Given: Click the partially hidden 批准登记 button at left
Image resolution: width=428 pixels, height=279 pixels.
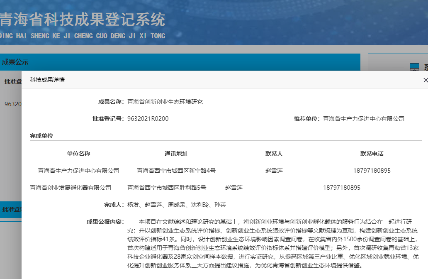Looking at the screenshot, I should click(x=11, y=210).
